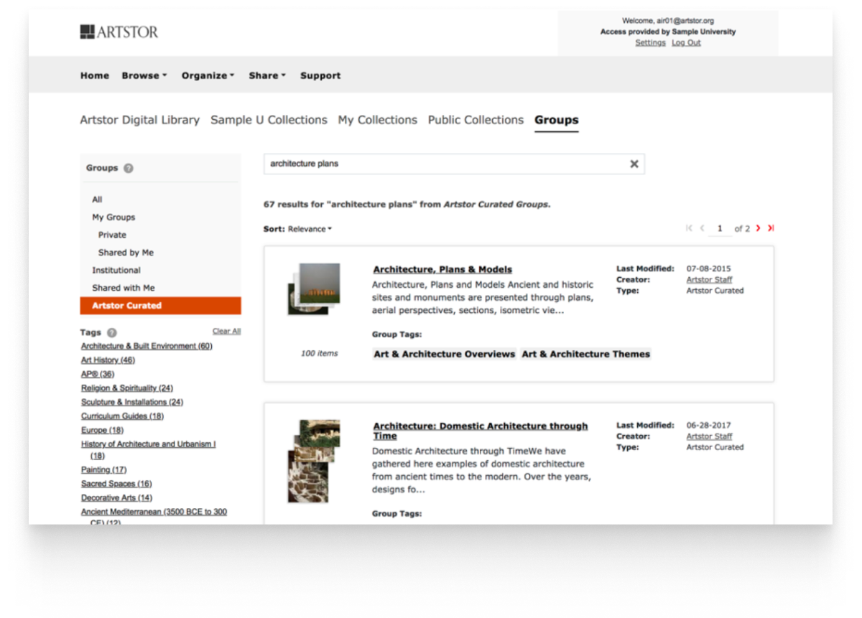
Task: Open the Architecture, Plans & Models thumbnail
Action: pyautogui.click(x=314, y=289)
